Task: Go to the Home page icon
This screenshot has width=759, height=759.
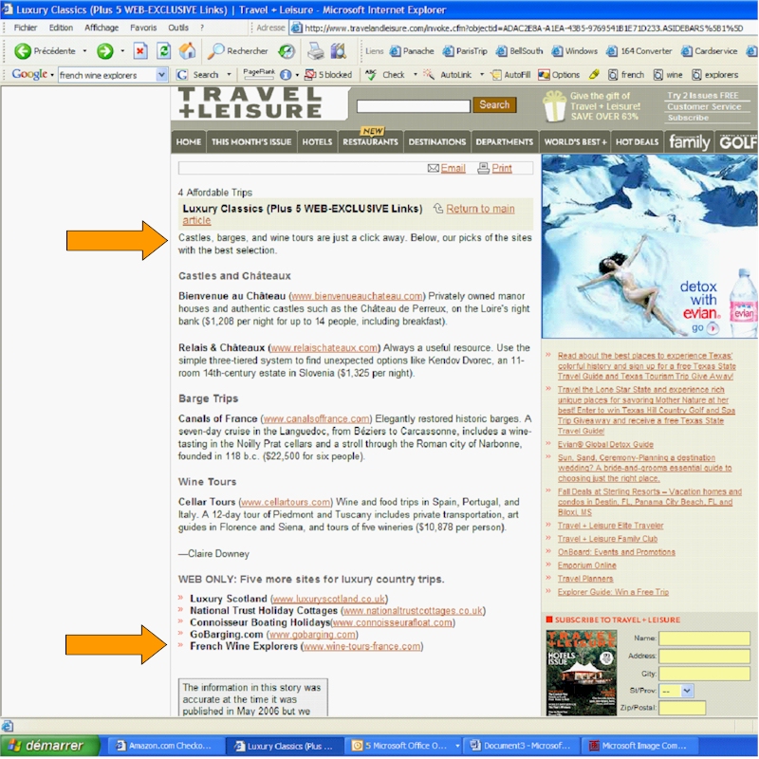Action: [187, 51]
